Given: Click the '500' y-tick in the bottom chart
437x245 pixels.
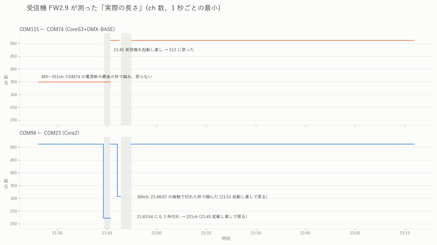Looking at the screenshot, I should pyautogui.click(x=13, y=147).
